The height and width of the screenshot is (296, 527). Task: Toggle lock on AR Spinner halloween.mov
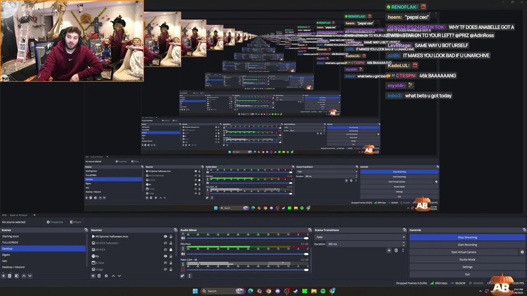pos(171,236)
